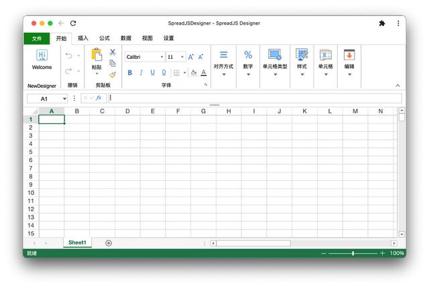The image size is (429, 288).
Task: Open the cell type icon
Action: click(x=275, y=54)
